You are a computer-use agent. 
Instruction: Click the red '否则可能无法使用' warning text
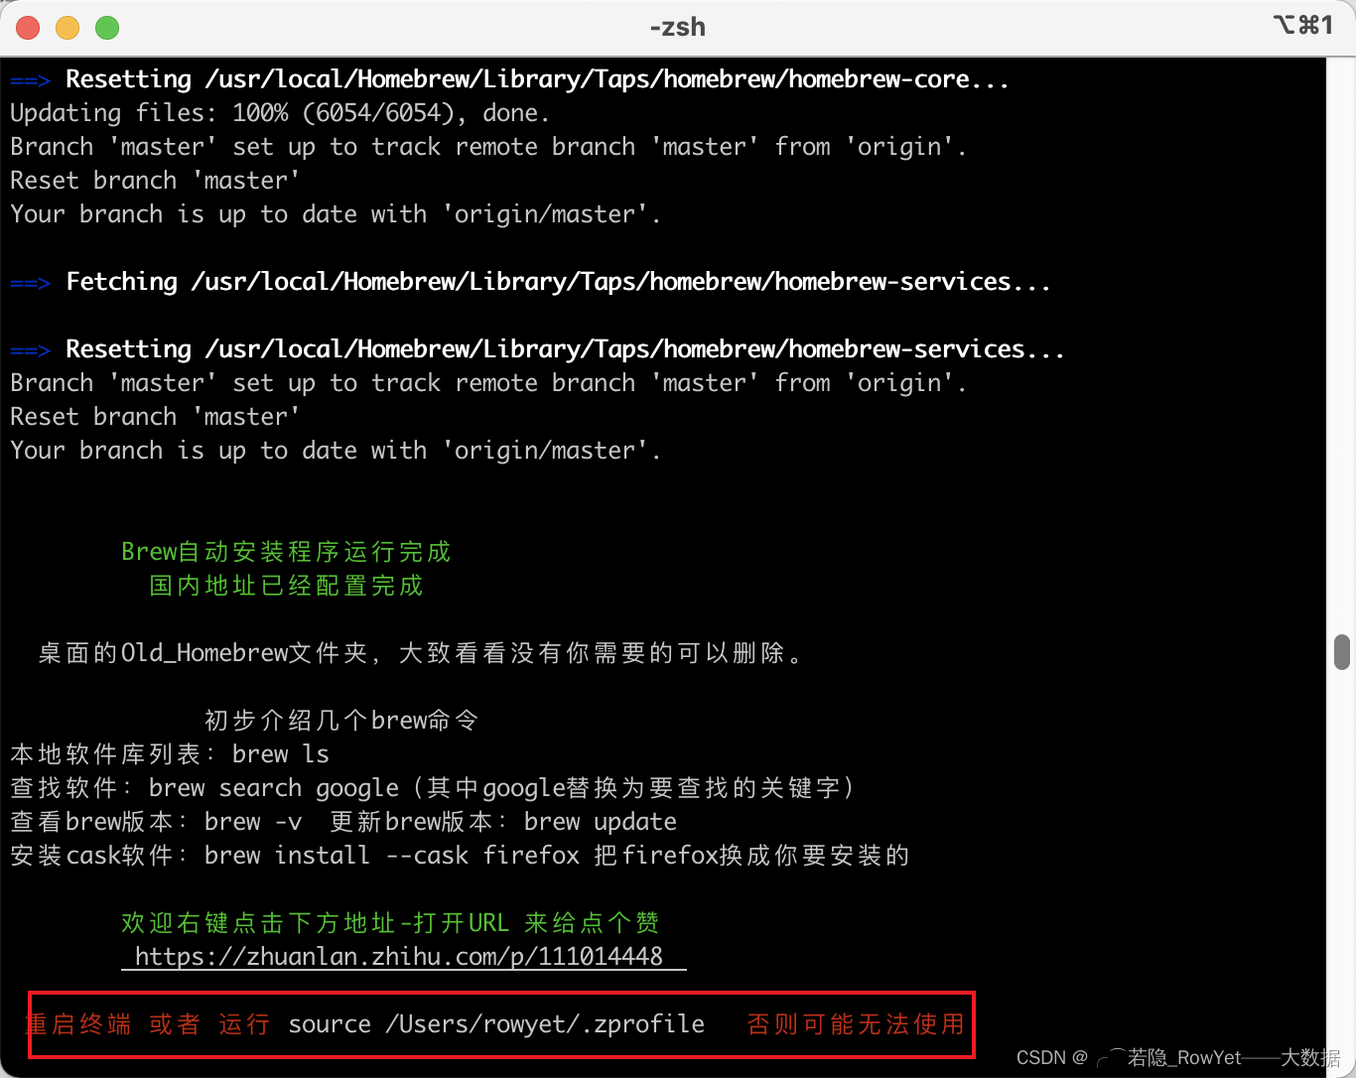coord(856,1024)
